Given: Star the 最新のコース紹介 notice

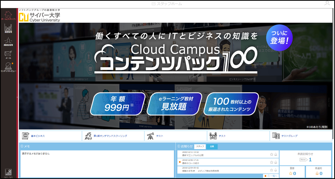Looking at the screenshot, I should (272, 162).
